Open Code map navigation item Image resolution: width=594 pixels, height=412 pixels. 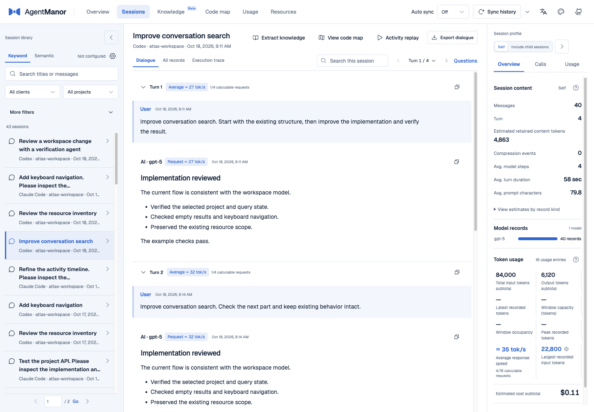tap(218, 12)
